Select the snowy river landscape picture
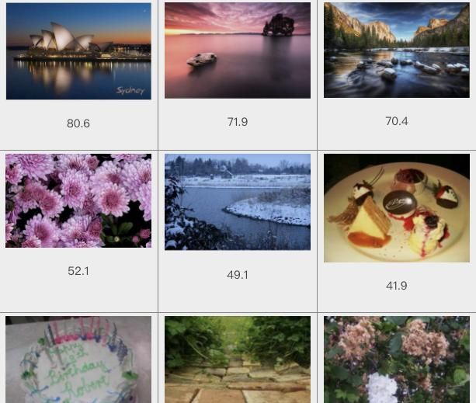The height and width of the screenshot is (403, 476). pyautogui.click(x=238, y=202)
